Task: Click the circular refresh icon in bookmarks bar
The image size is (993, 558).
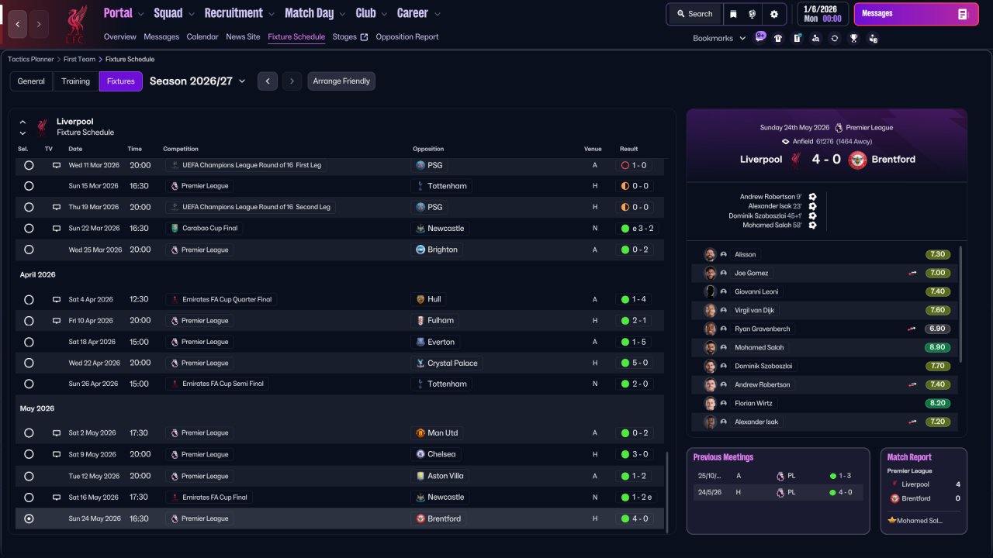Action: (x=835, y=38)
